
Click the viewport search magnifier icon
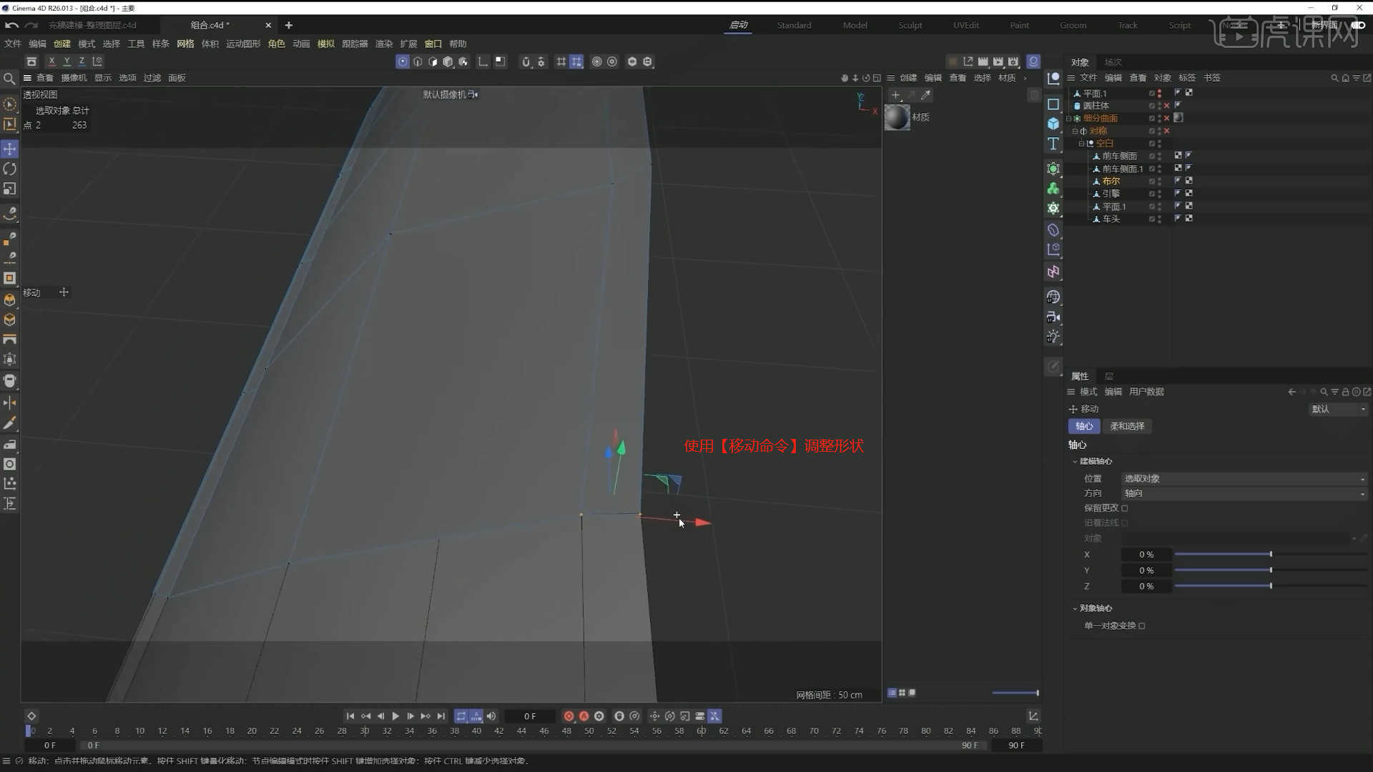click(x=9, y=79)
